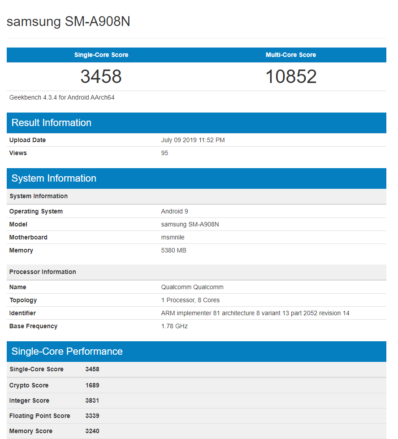Click the Qualcomm Qualcomm processor name
398x439 pixels.
click(x=192, y=287)
